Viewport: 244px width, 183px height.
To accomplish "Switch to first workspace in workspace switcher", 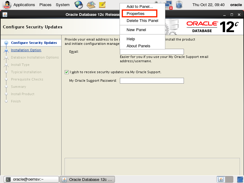I will coord(221,179).
